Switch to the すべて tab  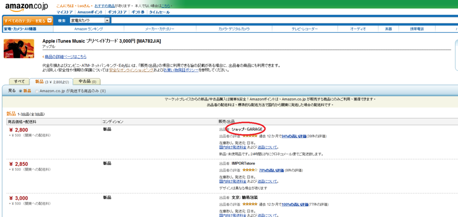coord(19,82)
